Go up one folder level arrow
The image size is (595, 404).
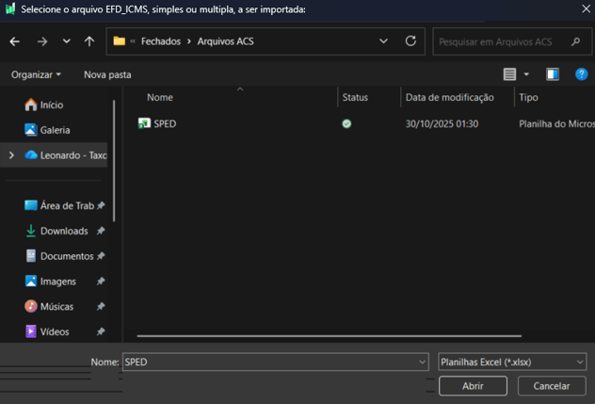click(x=89, y=41)
